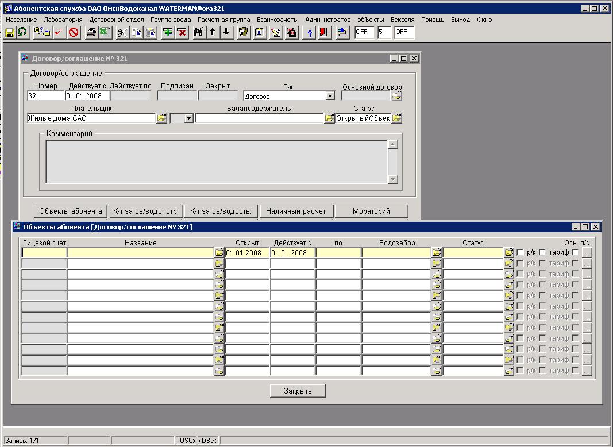
Task: Open the 'Взаимозачеты' menu
Action: [x=277, y=20]
